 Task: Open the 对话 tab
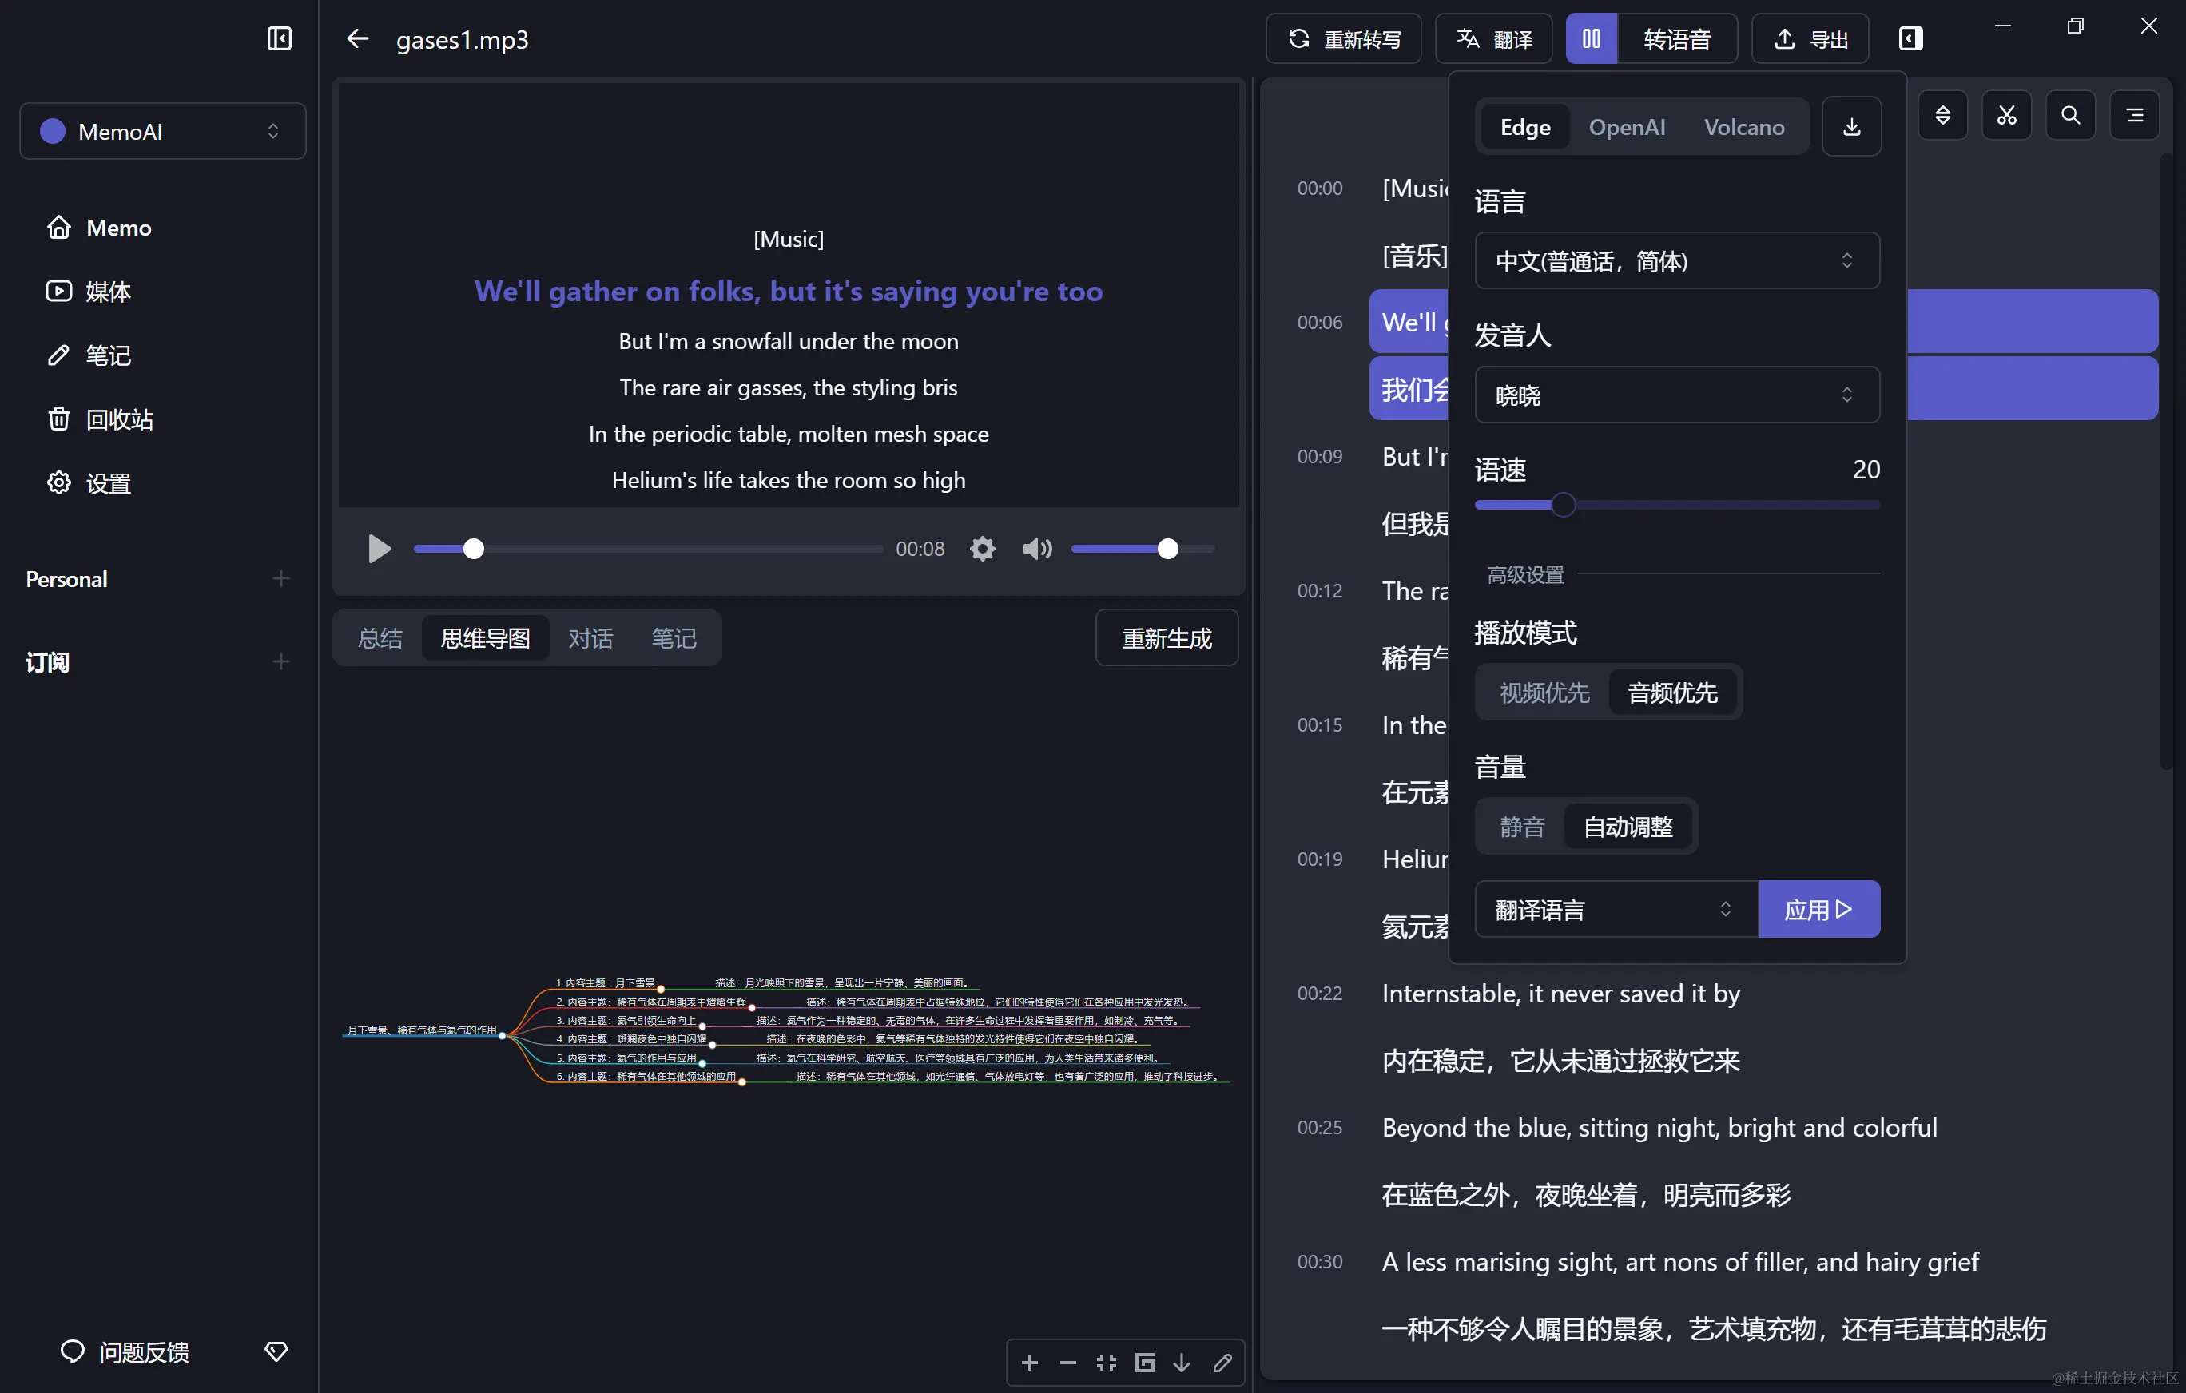click(x=590, y=638)
